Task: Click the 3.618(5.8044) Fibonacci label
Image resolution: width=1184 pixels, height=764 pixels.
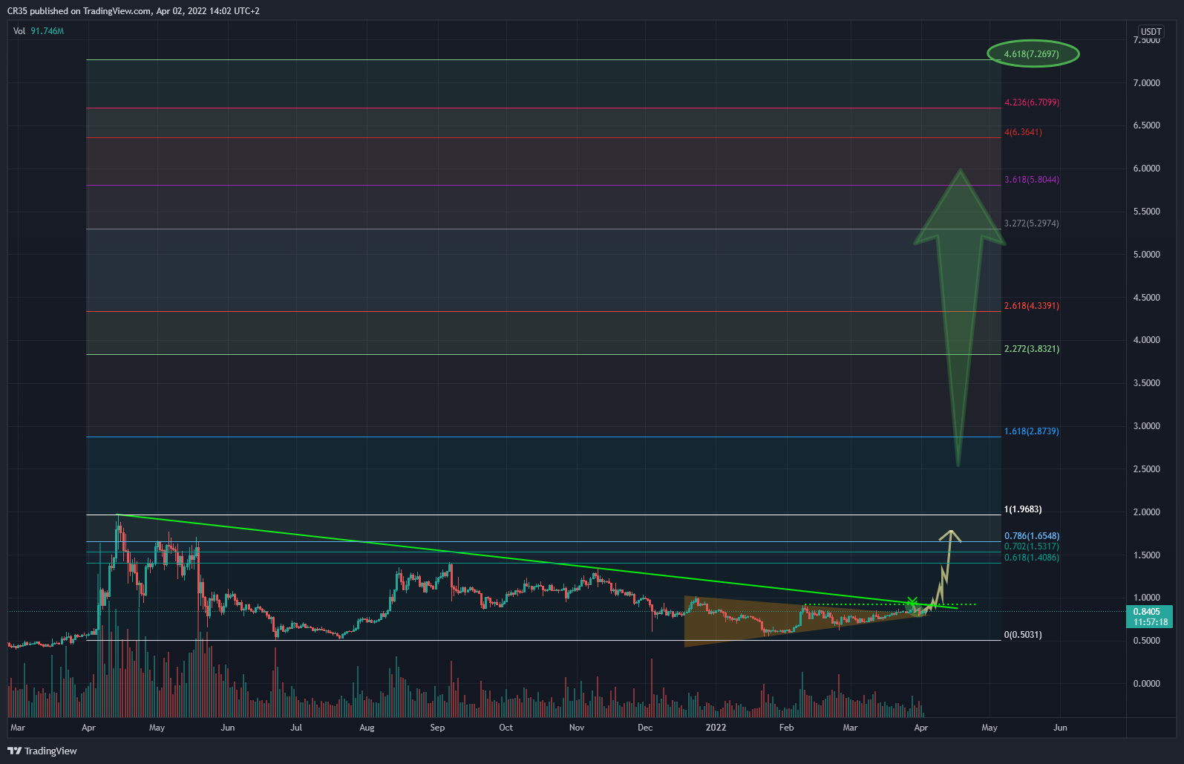Action: 1031,180
